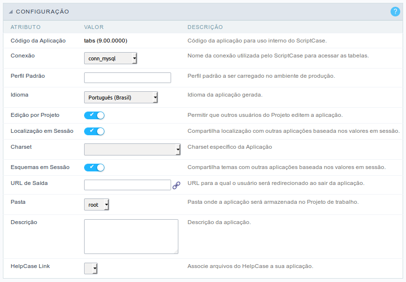Click the DESCRIÇÃO column header

205,27
